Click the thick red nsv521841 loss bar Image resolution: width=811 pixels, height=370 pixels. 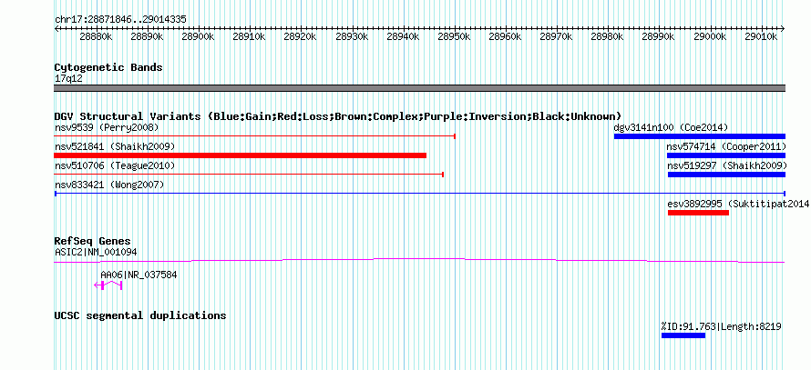[x=241, y=155]
